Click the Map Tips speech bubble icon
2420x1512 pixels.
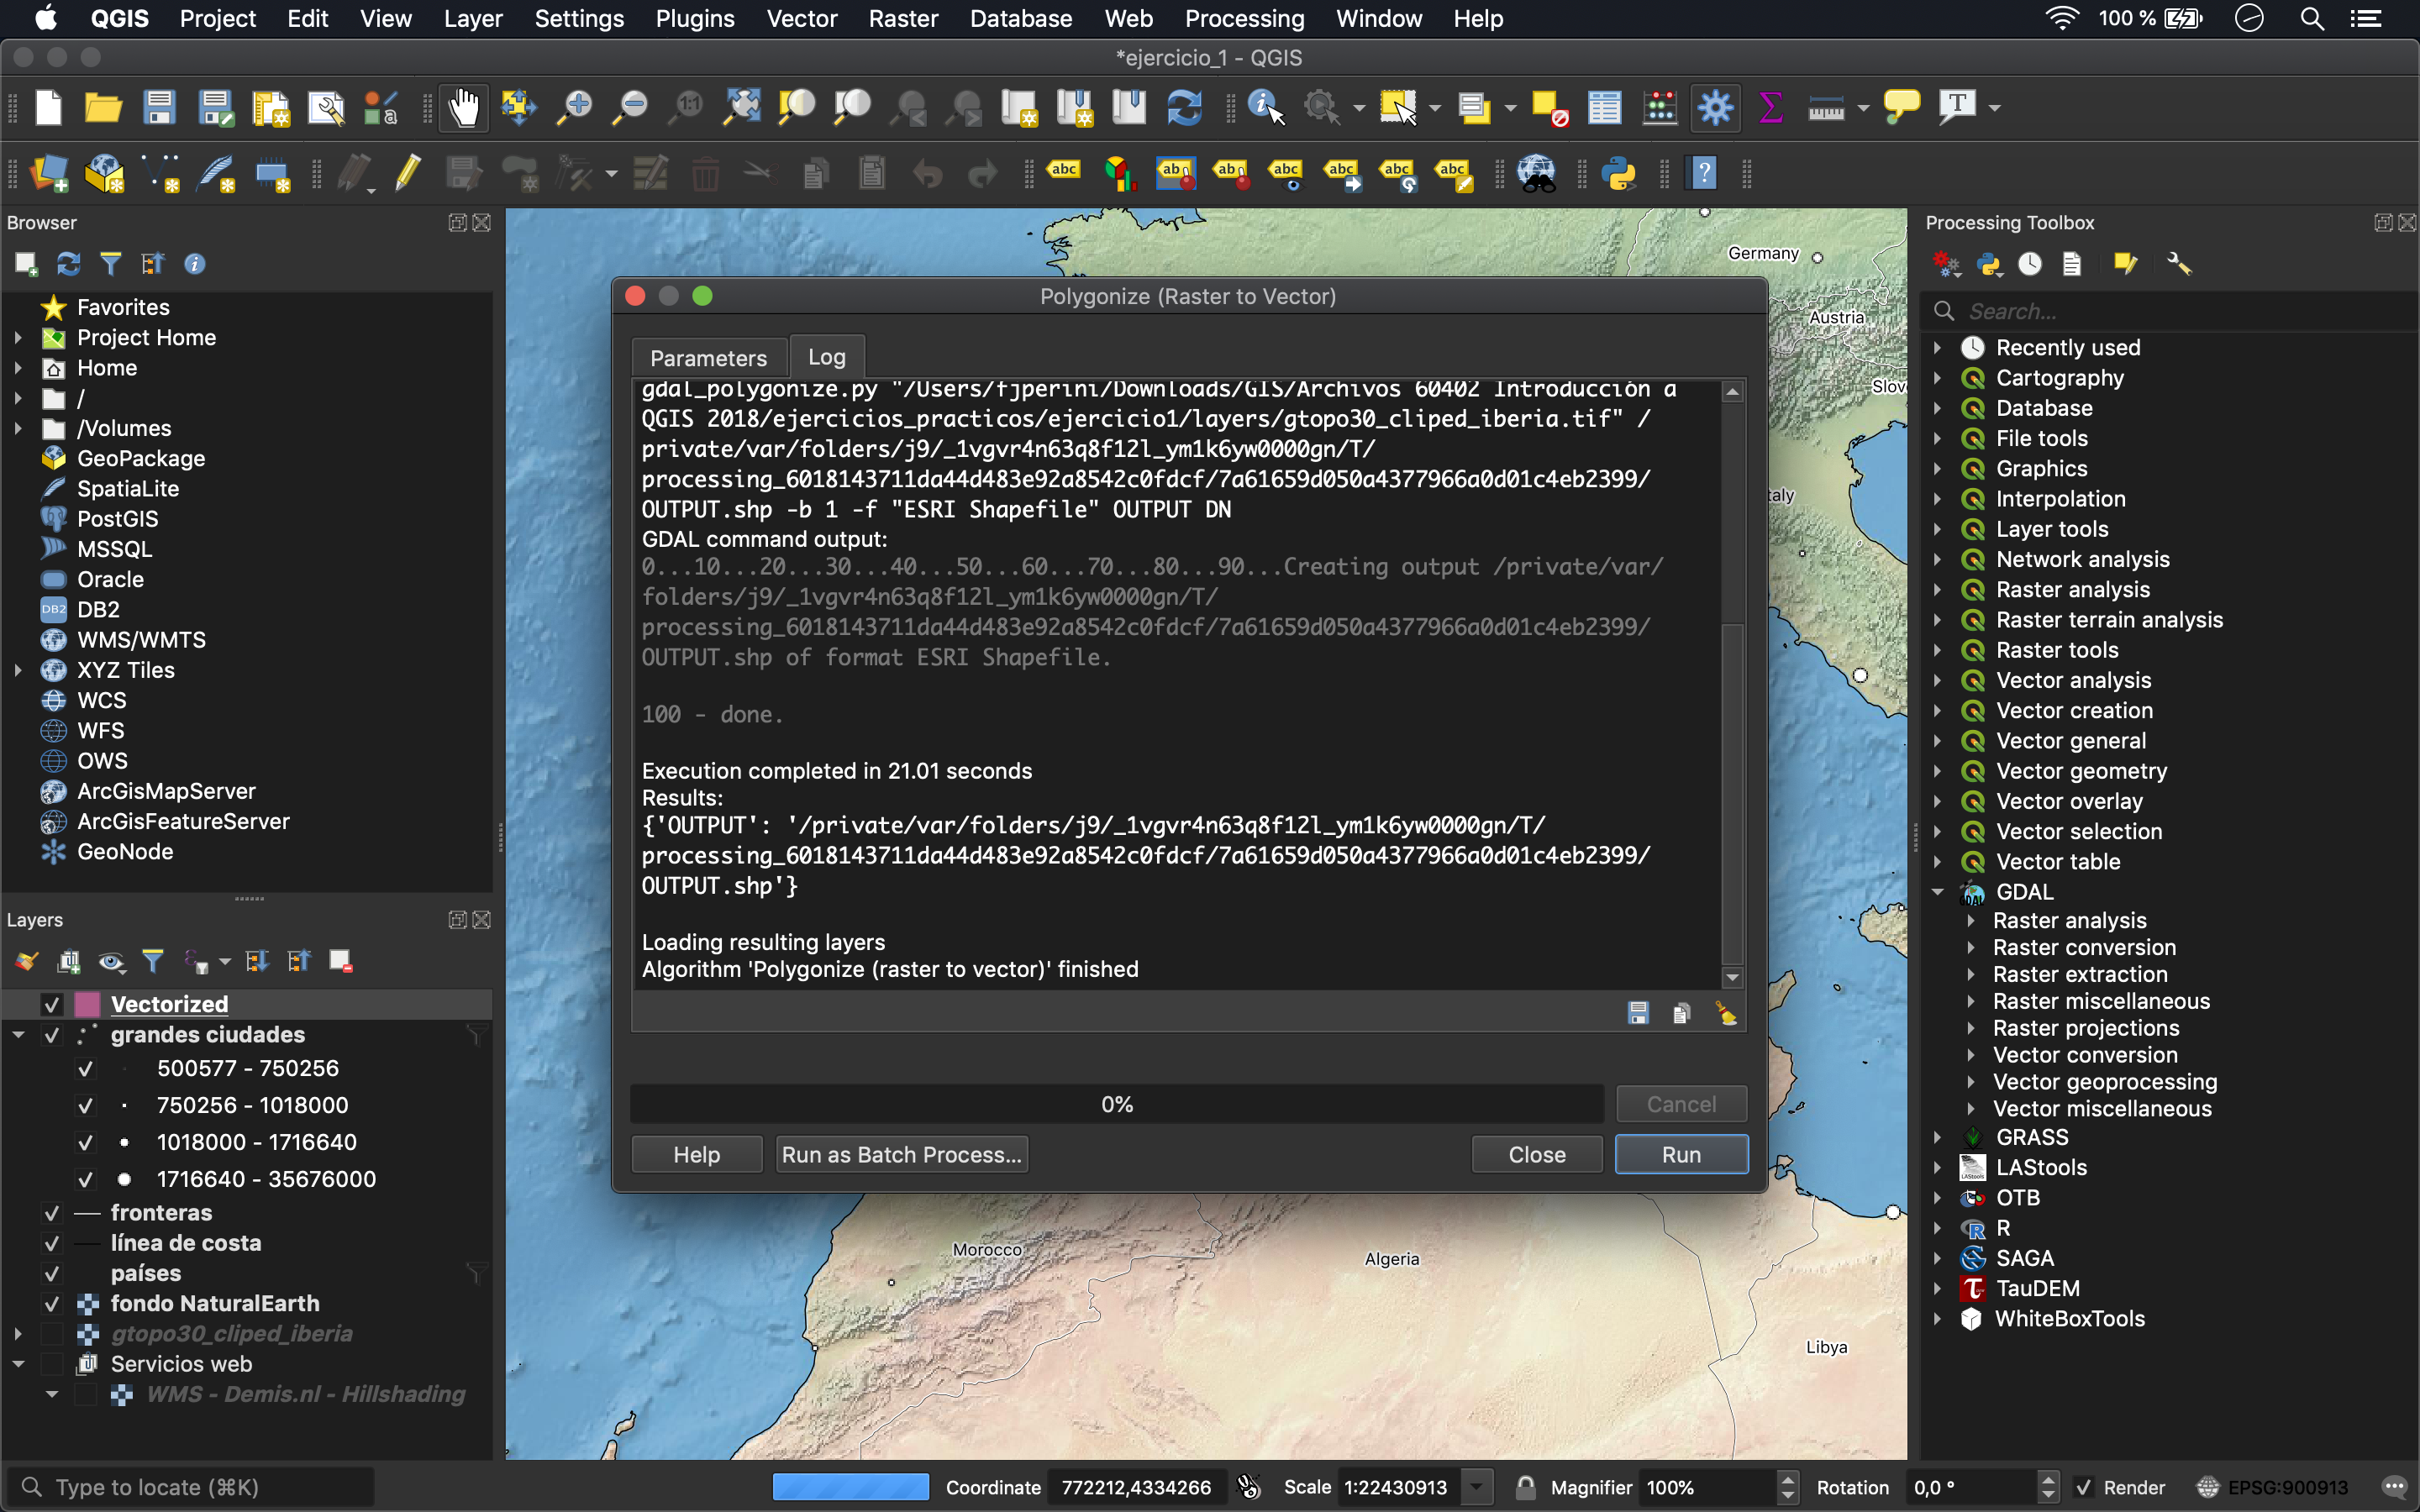tap(1901, 107)
